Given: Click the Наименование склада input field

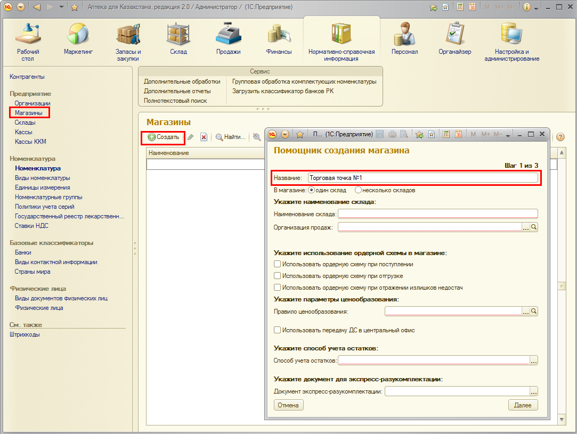Looking at the screenshot, I should pos(437,214).
